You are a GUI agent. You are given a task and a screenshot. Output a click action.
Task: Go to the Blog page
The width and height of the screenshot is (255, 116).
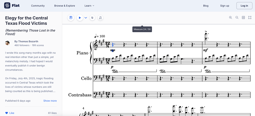click(x=206, y=6)
